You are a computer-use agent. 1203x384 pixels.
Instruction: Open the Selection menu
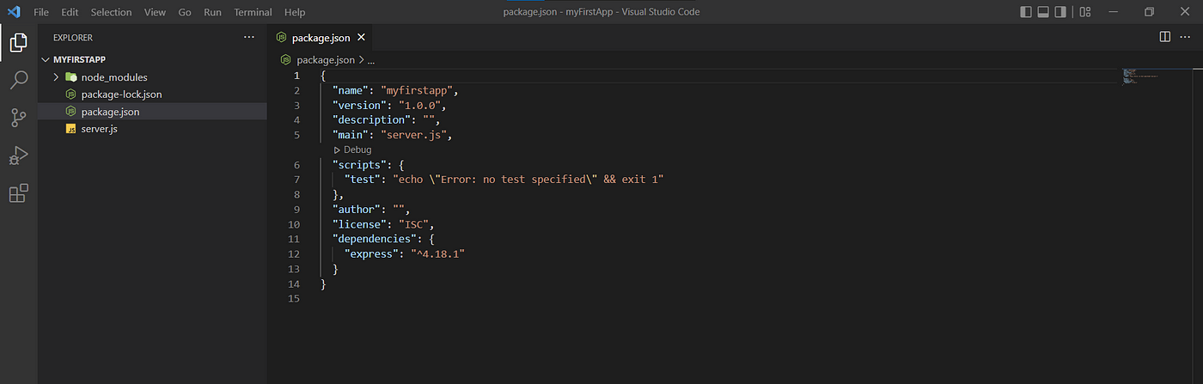(x=111, y=12)
